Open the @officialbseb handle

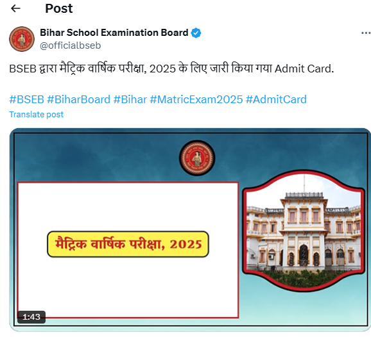70,45
